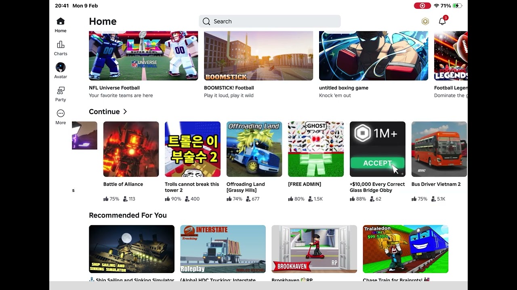This screenshot has height=290, width=517.
Task: Click the Search input field
Action: pos(270,21)
